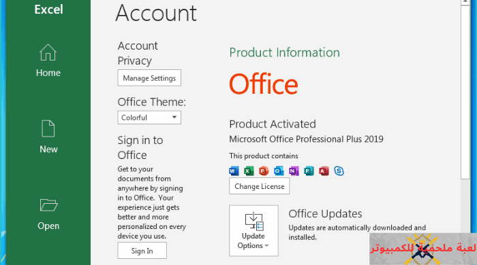Image resolution: width=477 pixels, height=265 pixels.
Task: Choose Open in the Excel sidebar
Action: tap(48, 214)
